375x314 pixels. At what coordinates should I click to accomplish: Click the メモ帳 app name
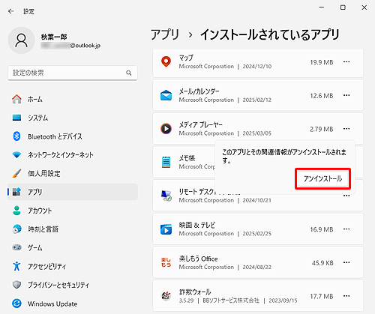[187, 158]
